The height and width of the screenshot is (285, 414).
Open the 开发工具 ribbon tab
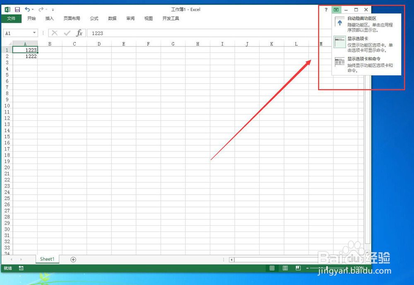[x=171, y=18]
